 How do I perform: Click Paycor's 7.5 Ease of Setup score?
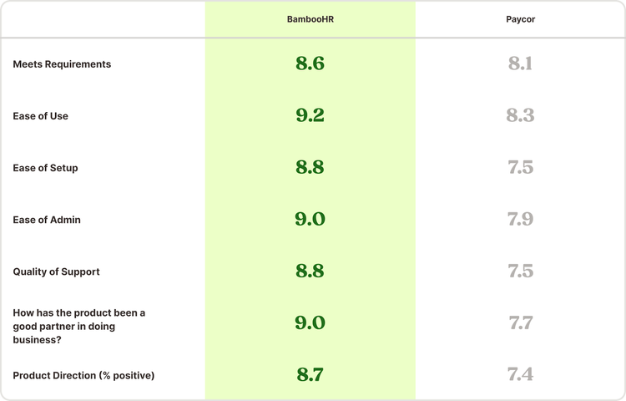[520, 167]
